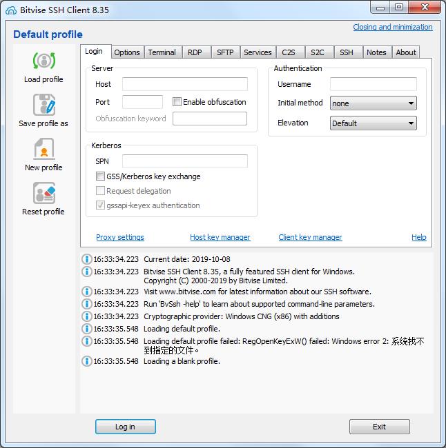Viewport: 446px width, 448px height.
Task: Open the Host key manager link
Action: point(220,237)
